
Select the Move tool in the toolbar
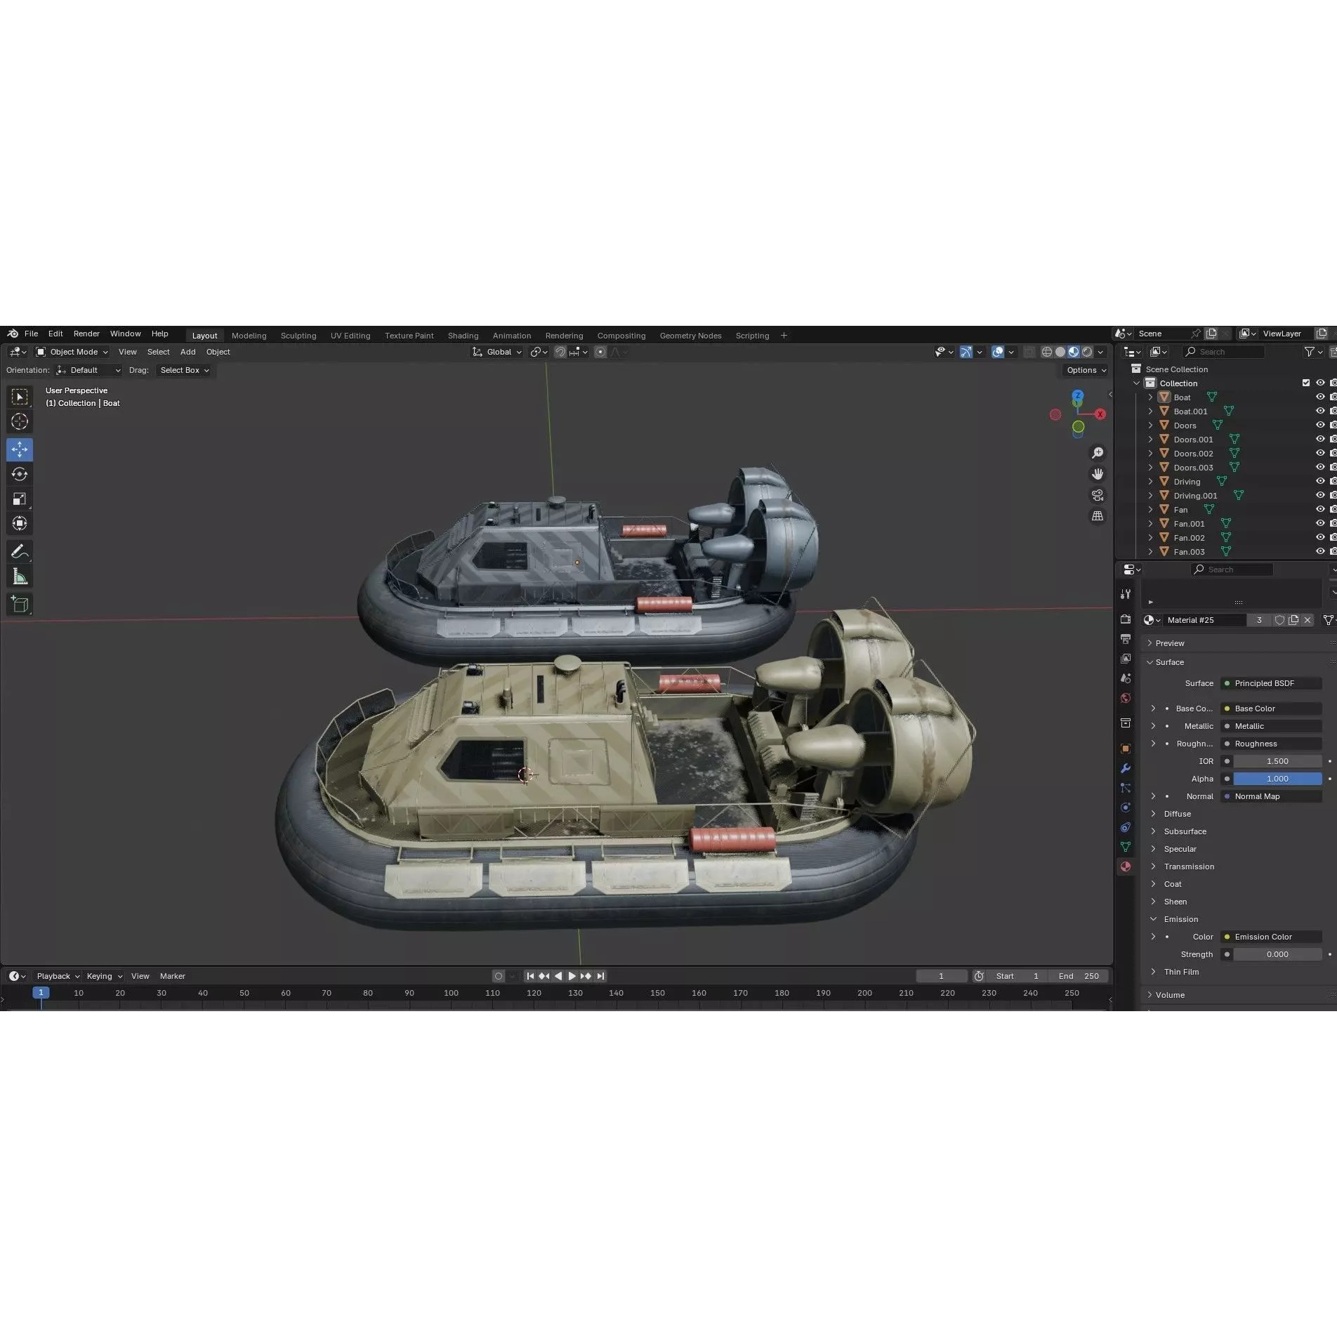pos(20,449)
